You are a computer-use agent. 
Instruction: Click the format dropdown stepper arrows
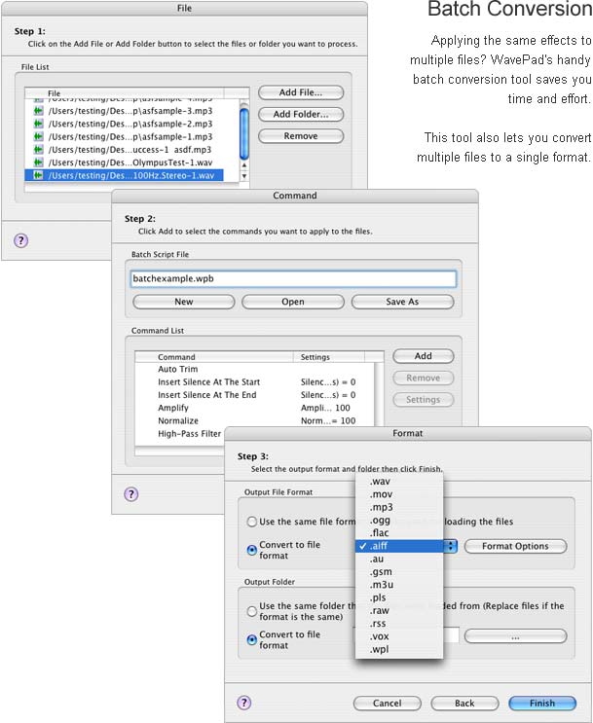451,546
